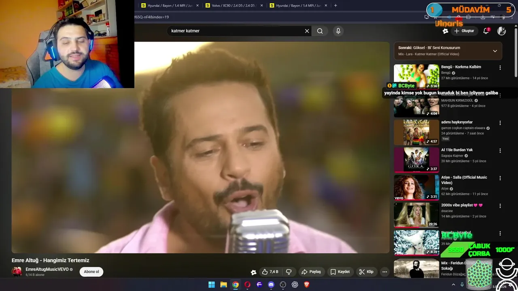Save the video with Kaydet

pyautogui.click(x=340, y=272)
